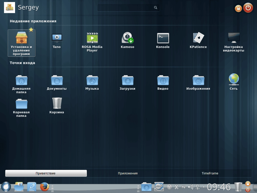Switch to the Приложения tab
Viewport: 257px width, 193px height.
128,173
